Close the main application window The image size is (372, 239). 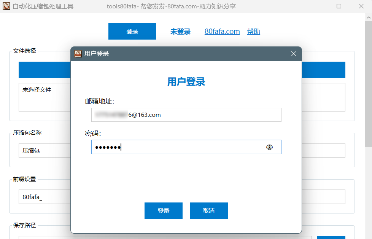click(x=361, y=6)
